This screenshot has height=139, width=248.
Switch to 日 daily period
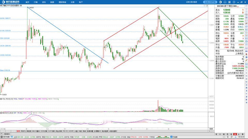click(x=246, y=85)
